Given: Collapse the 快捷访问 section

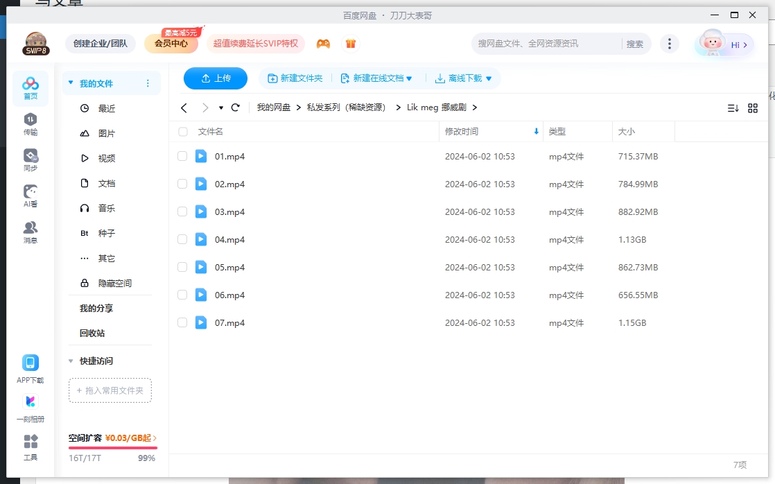Looking at the screenshot, I should (71, 361).
